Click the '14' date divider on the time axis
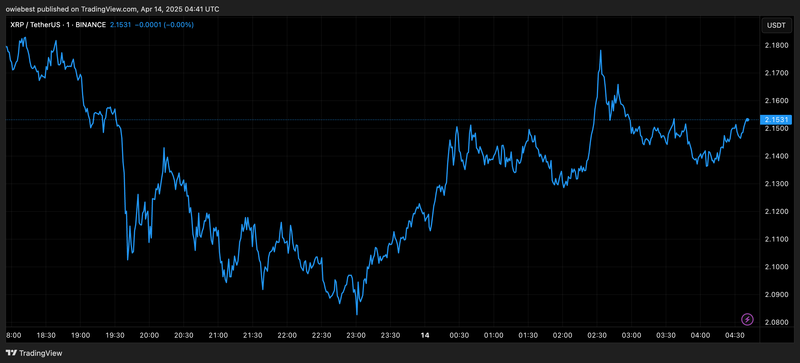 [x=425, y=335]
